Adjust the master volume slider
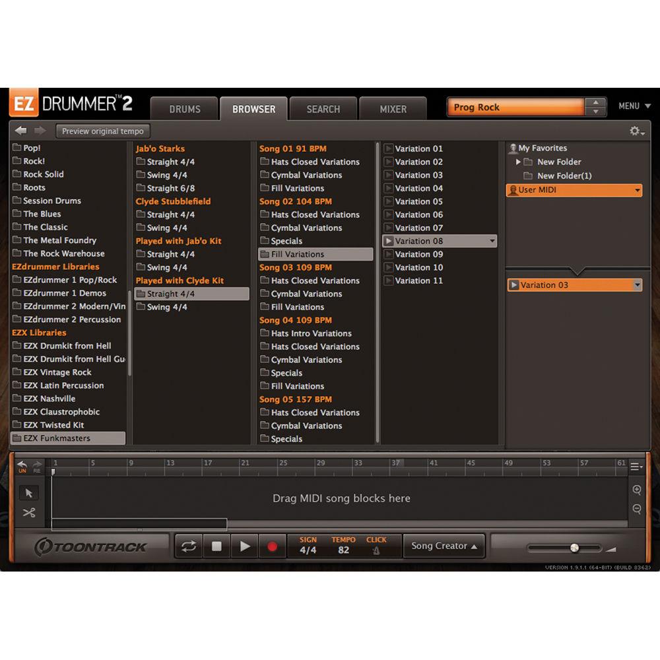 pos(574,548)
